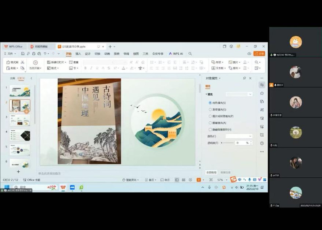The height and width of the screenshot is (230, 322).
Task: Open the zoom percentage dropdown at 57%
Action: 226,180
